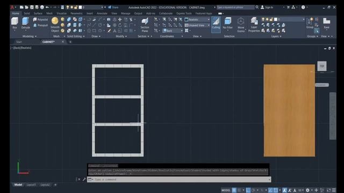Select the Box solid tool
Viewport: 344px width, 193px height.
click(x=15, y=23)
